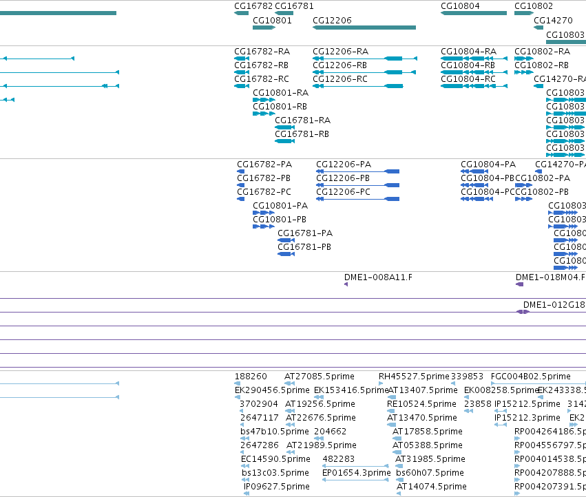Open transcript CG10804-RC
The height and width of the screenshot is (497, 586).
(468, 79)
